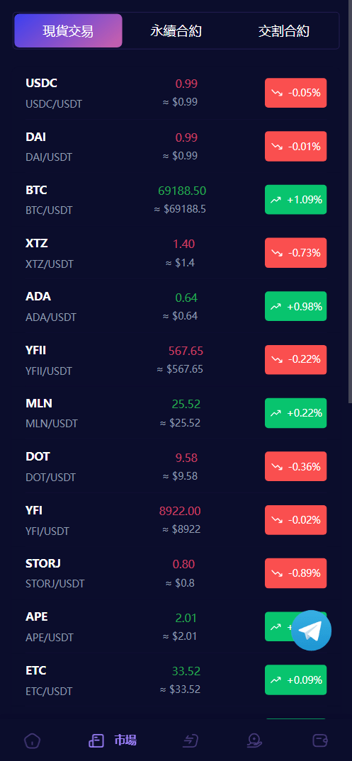The image size is (352, 761).
Task: Click the down-trend arrow on USDC -0.05% badge
Action: point(277,93)
